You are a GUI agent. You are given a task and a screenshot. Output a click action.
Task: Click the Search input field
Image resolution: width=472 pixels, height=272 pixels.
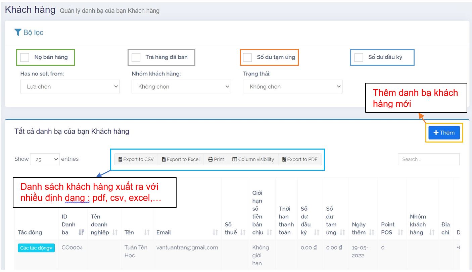coord(428,160)
